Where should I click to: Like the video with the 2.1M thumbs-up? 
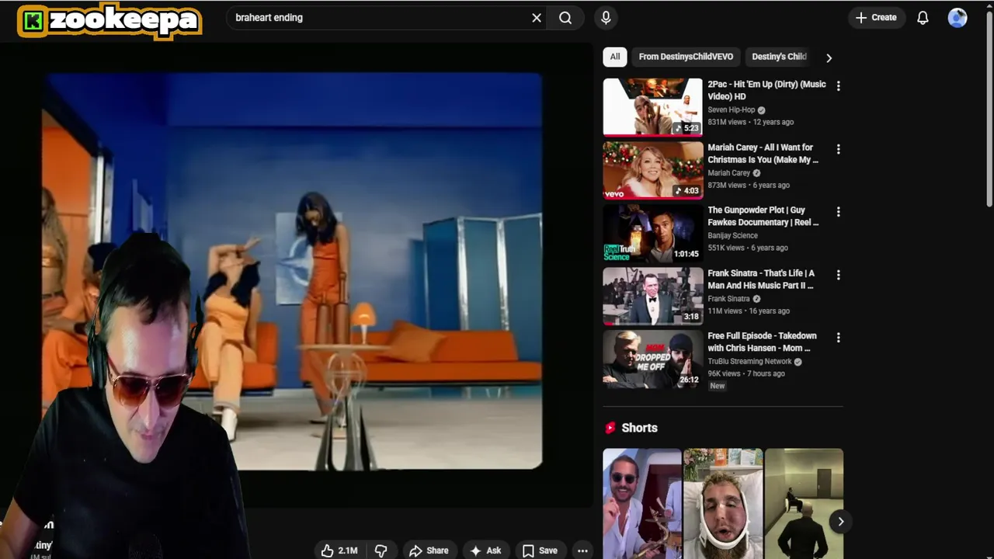pos(340,550)
